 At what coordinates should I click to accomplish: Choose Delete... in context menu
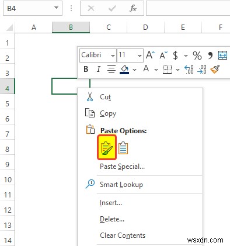140,219
